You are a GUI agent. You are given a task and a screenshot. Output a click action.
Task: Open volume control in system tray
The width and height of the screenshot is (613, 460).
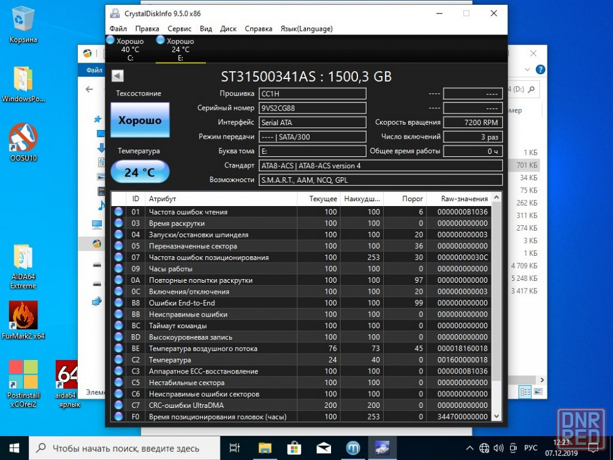coord(498,448)
